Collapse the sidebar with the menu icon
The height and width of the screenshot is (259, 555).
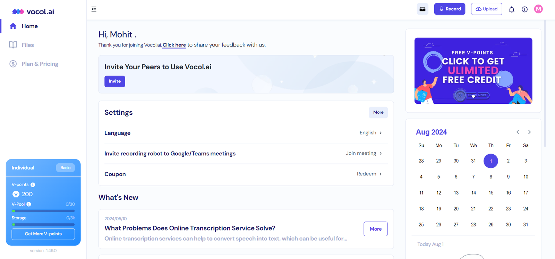click(x=94, y=9)
